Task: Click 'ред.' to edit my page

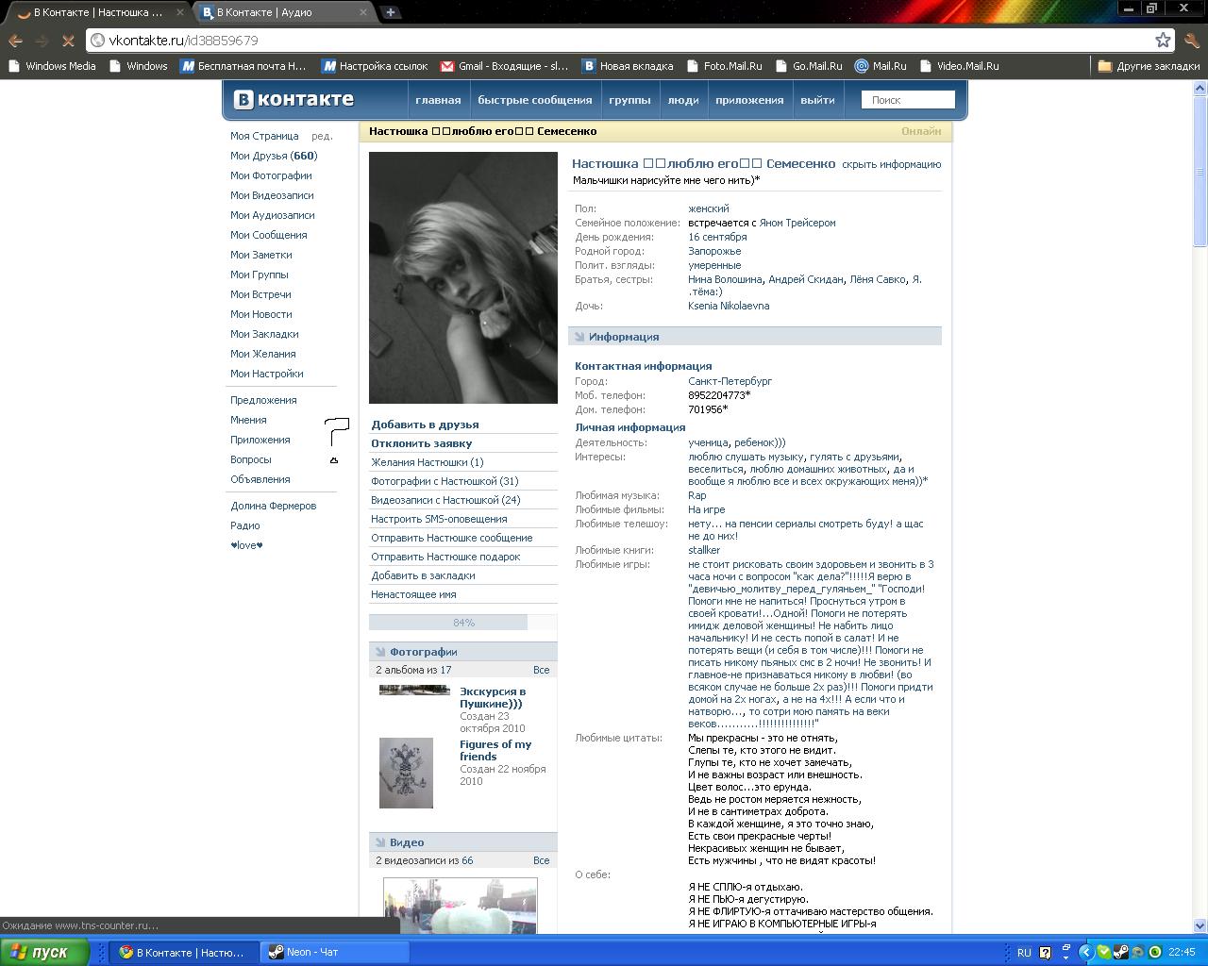Action: 322,136
